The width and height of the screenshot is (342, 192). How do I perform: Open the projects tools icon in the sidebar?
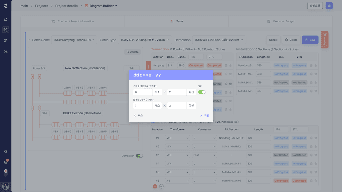pyautogui.click(x=6, y=30)
